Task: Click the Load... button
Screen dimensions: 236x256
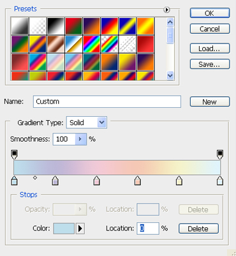Action: pyautogui.click(x=210, y=49)
